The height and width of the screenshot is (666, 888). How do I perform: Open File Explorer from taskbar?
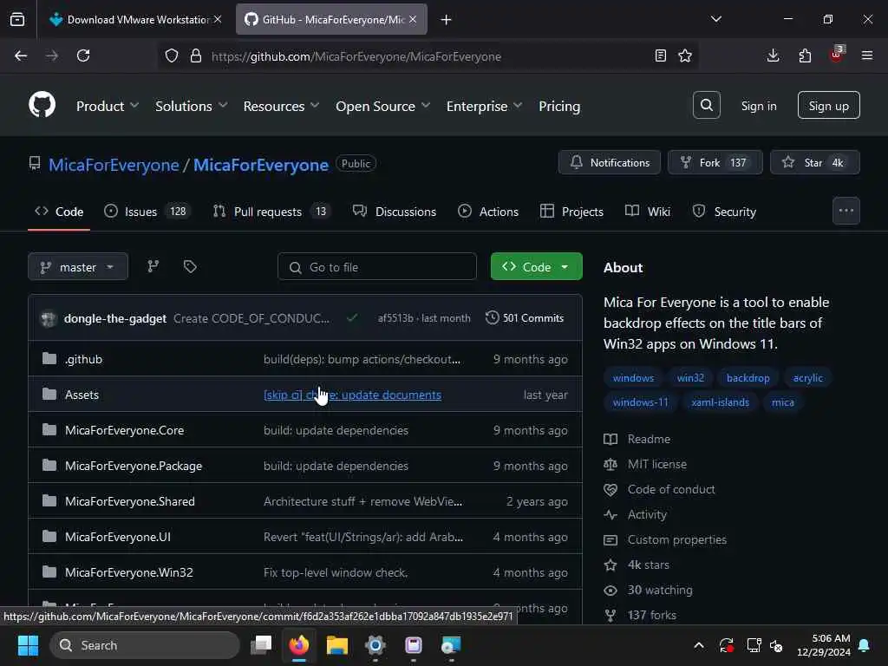[x=337, y=645]
